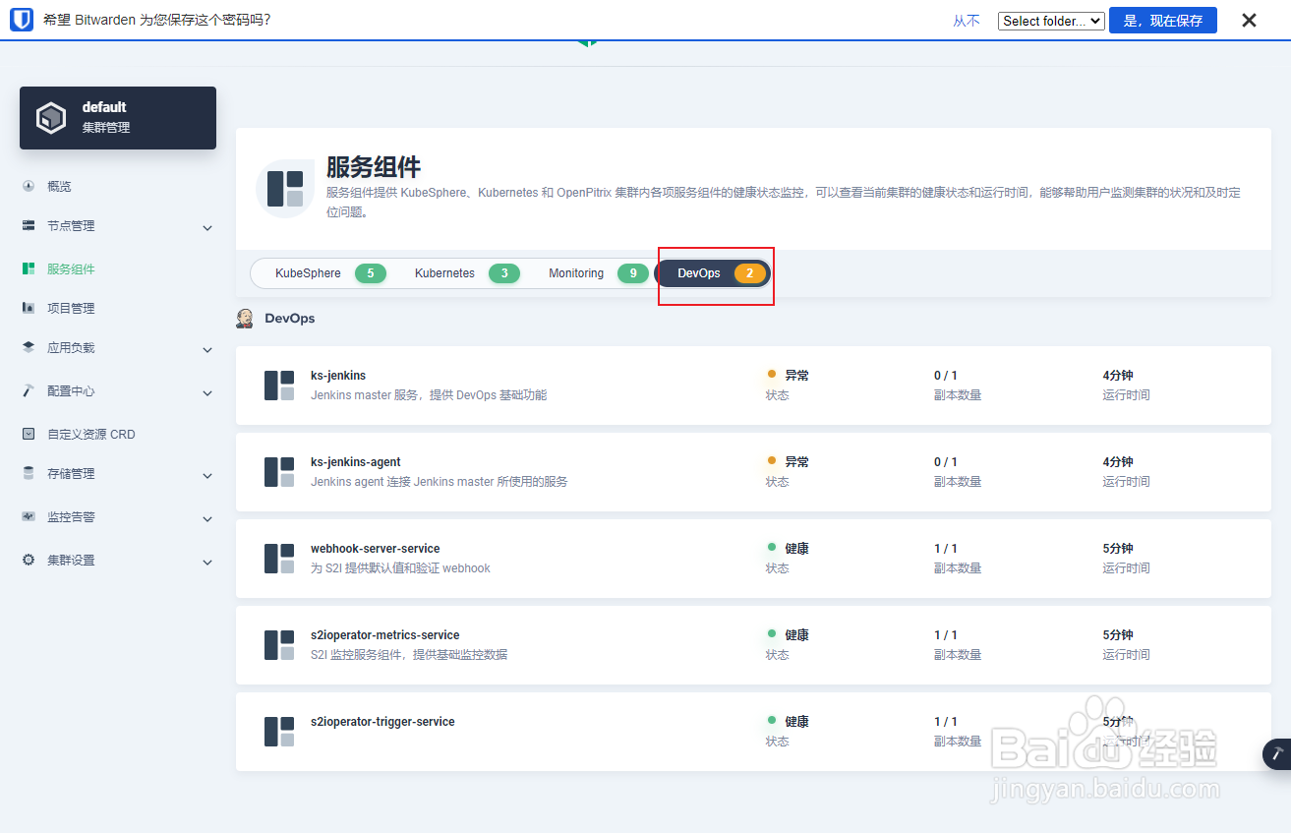Image resolution: width=1291 pixels, height=833 pixels.
Task: Expand the 监控告警 menu chevron
Action: point(207,519)
